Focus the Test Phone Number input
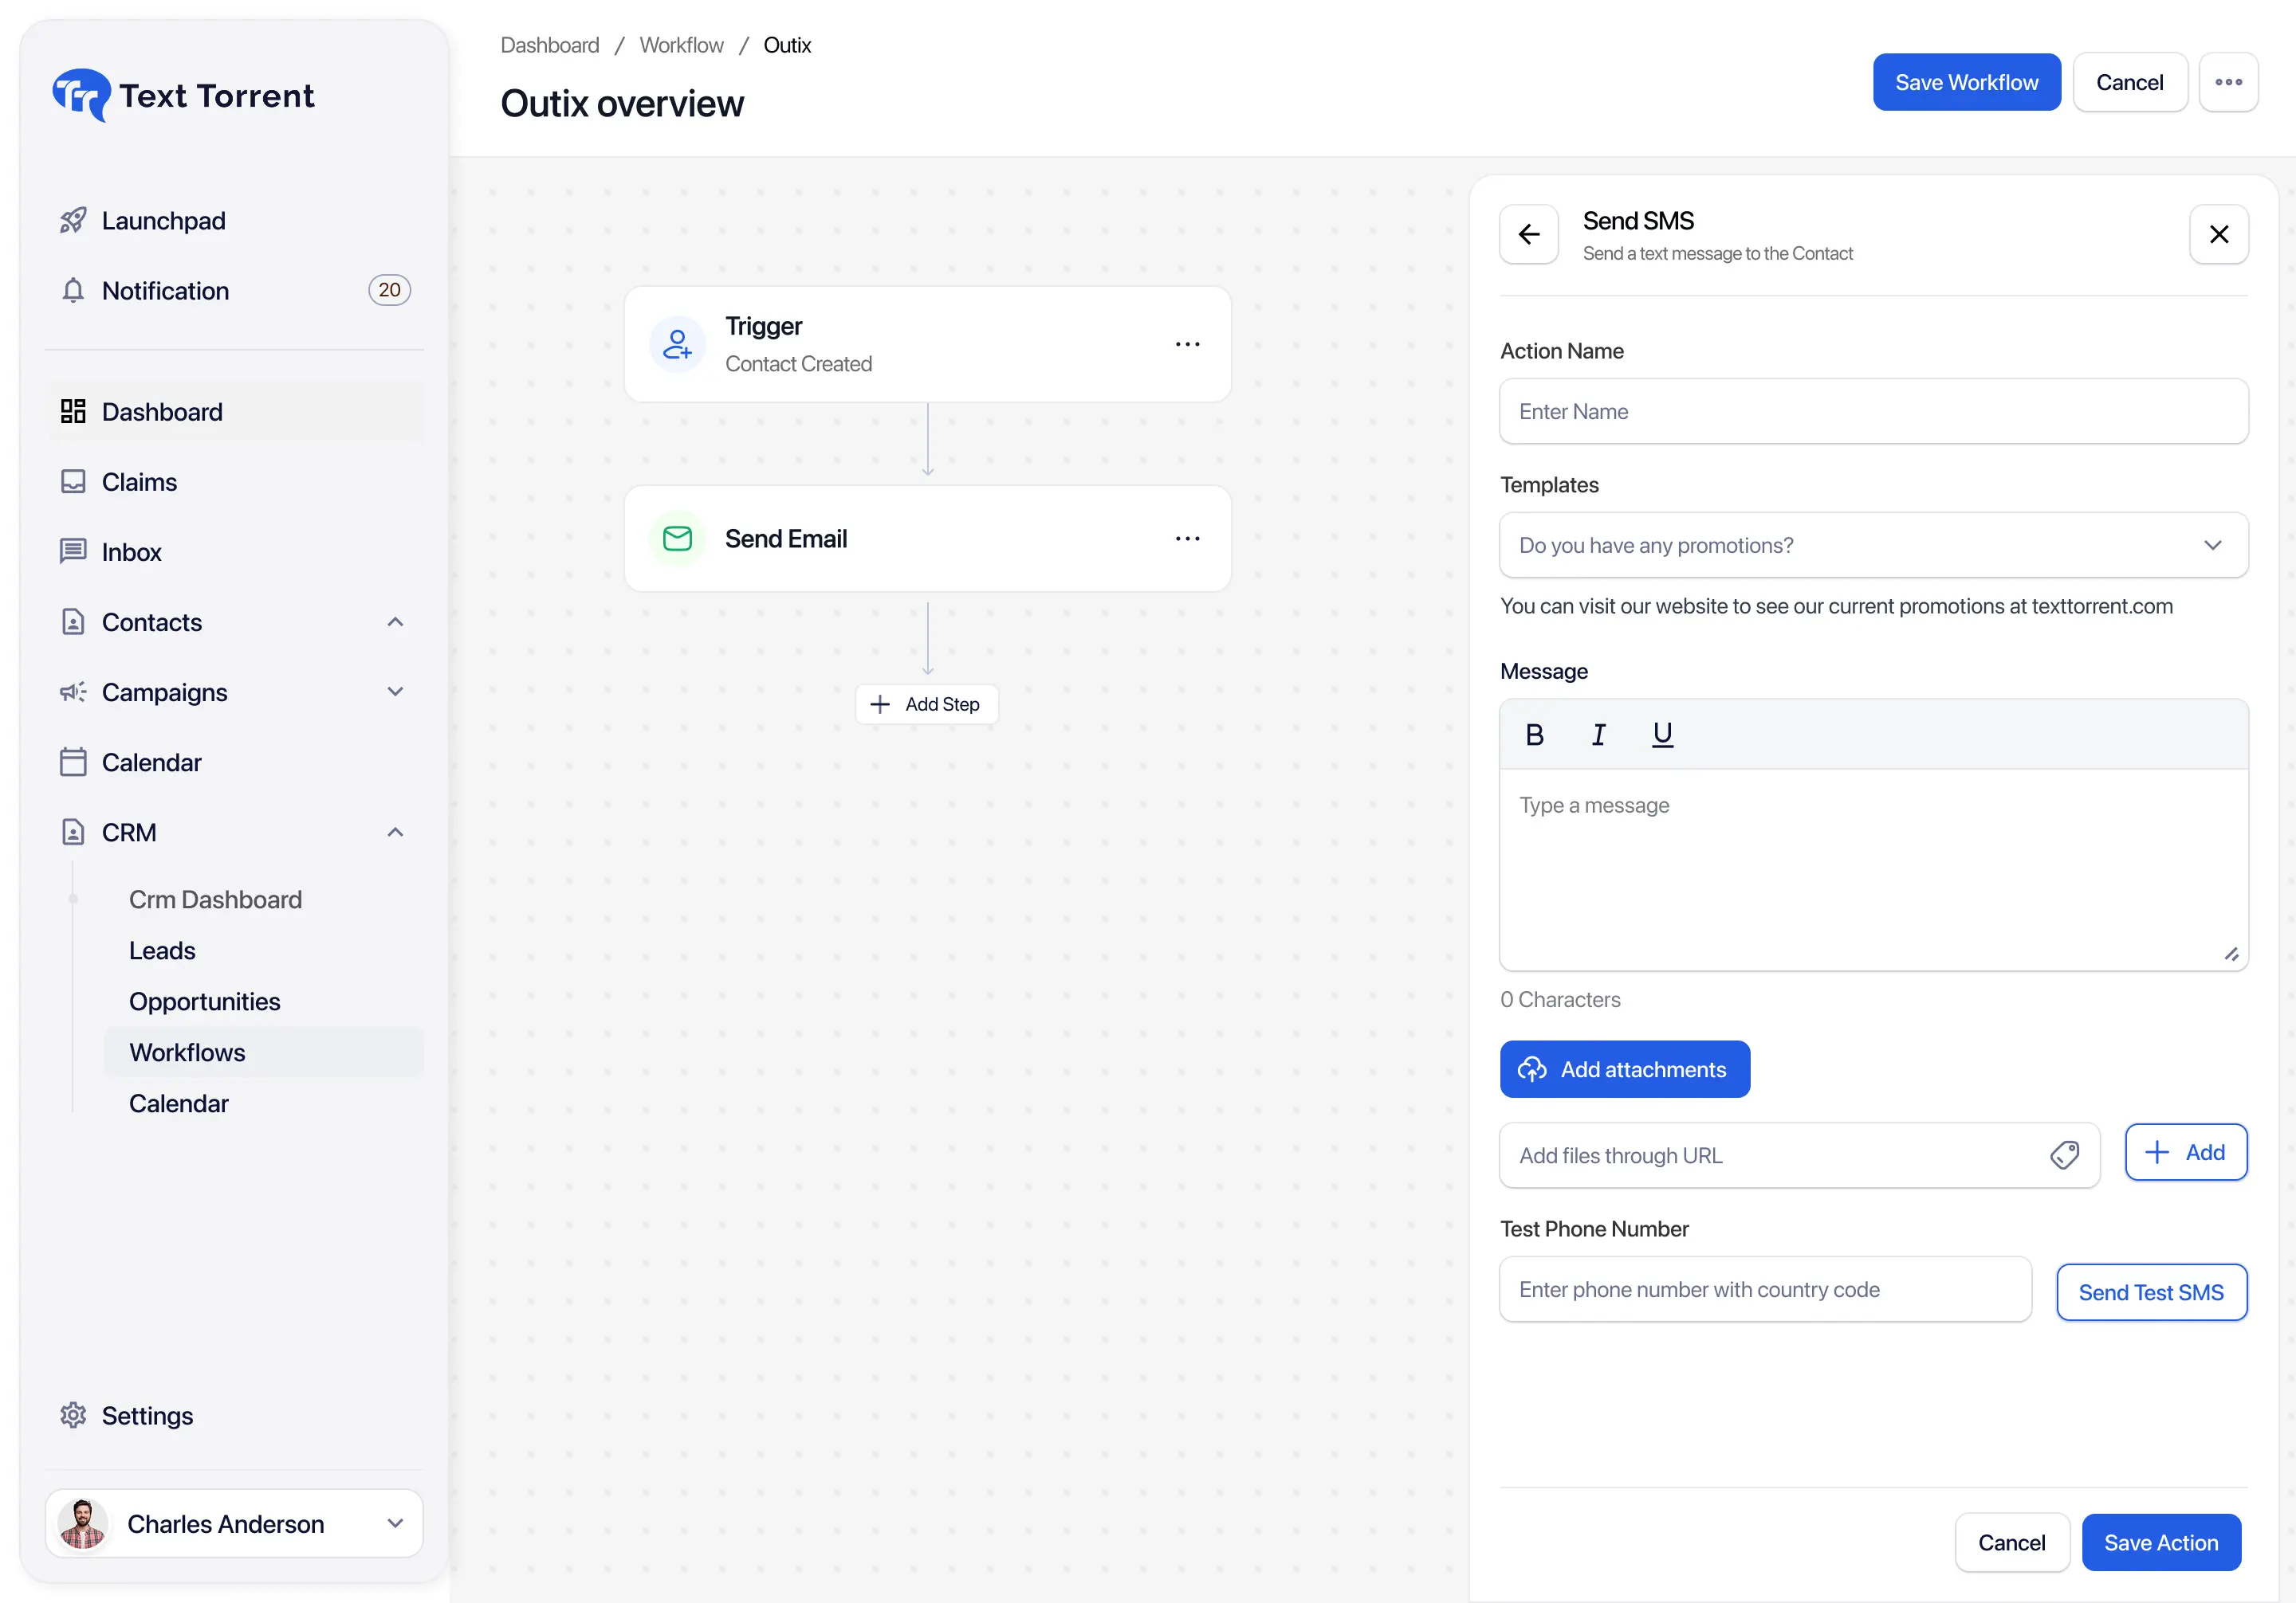The width and height of the screenshot is (2296, 1603). coord(1765,1289)
